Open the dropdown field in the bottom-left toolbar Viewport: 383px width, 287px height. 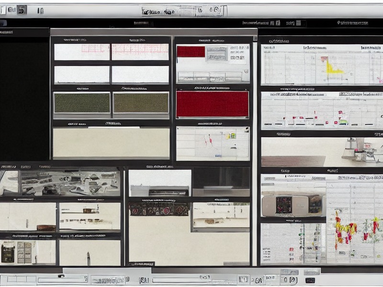click(63, 279)
